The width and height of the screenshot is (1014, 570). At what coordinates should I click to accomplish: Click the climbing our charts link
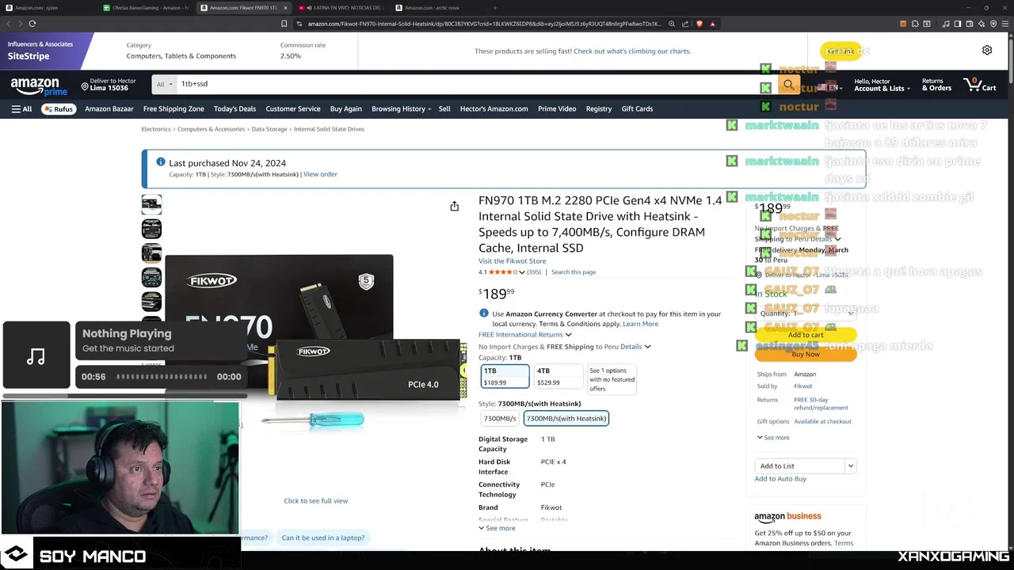coord(632,51)
